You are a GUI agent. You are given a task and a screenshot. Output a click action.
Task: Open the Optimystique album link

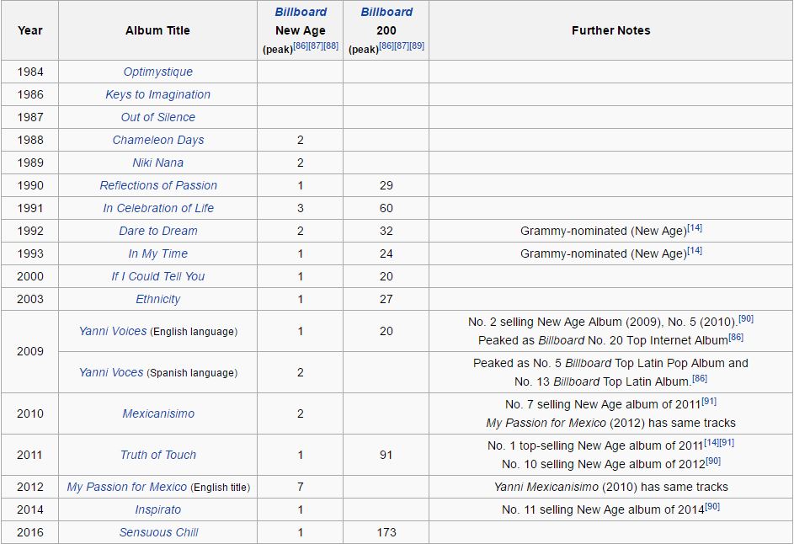(x=157, y=72)
